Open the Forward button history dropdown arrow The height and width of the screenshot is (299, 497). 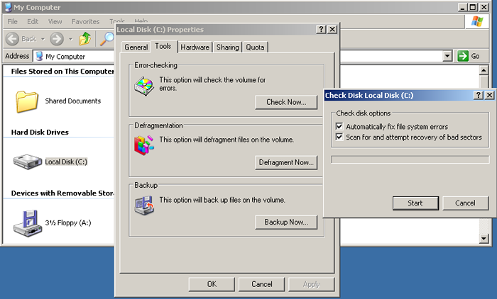pyautogui.click(x=71, y=39)
